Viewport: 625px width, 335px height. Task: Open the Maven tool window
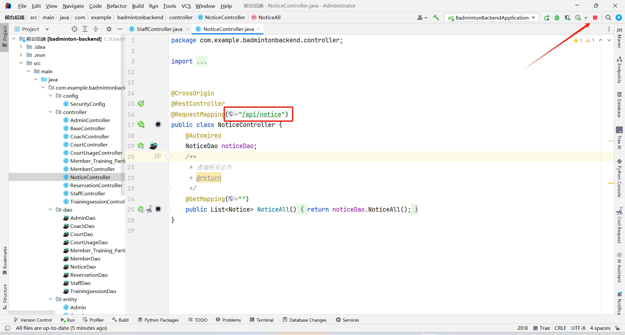point(619,38)
